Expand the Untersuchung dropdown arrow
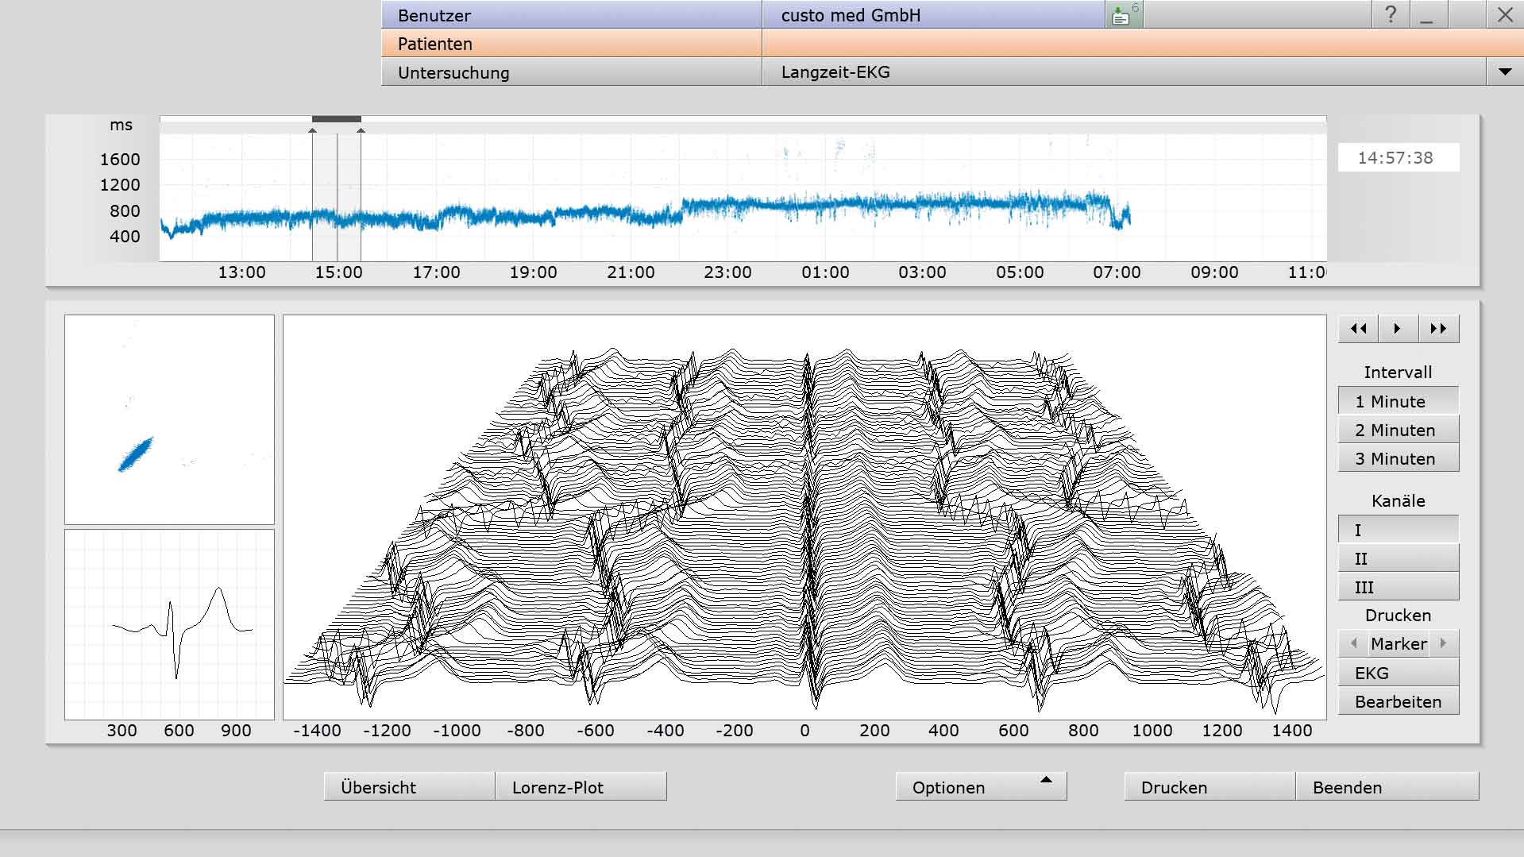 1505,72
